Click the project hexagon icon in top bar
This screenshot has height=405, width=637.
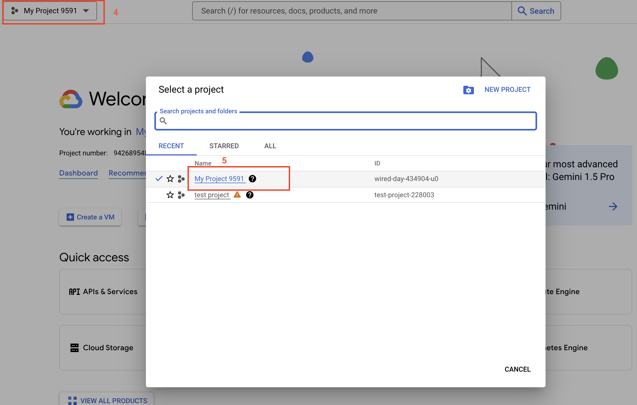tap(15, 11)
